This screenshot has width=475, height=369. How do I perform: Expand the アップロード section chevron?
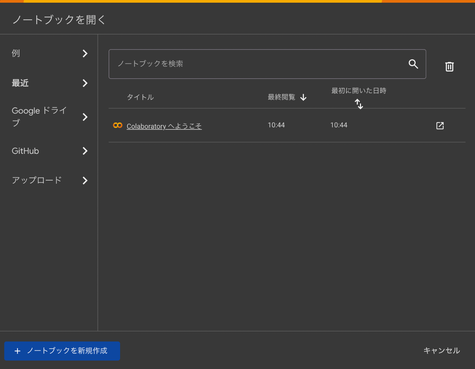pos(85,181)
